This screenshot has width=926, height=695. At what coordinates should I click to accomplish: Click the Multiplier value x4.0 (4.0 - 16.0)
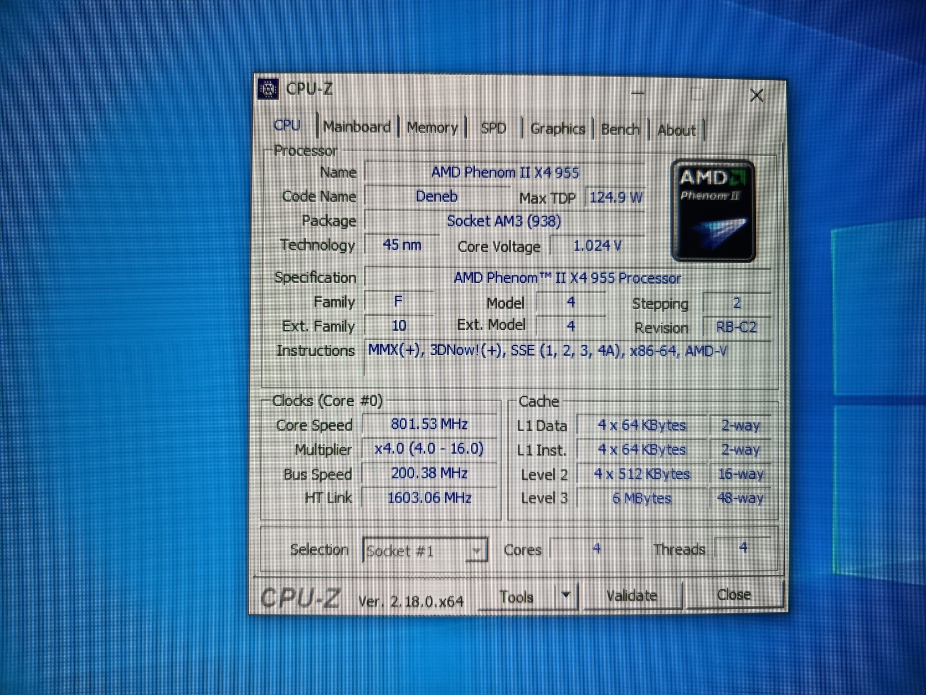click(429, 448)
